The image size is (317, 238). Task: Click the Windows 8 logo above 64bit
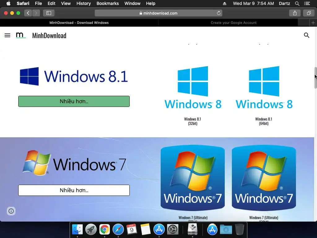tap(264, 88)
